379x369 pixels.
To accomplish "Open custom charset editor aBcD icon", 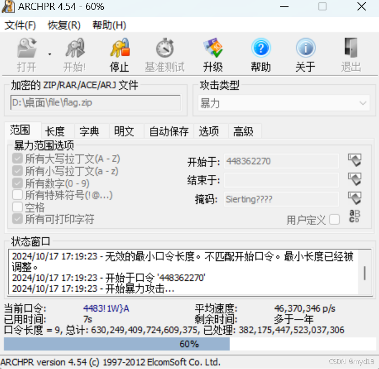I will (x=355, y=216).
